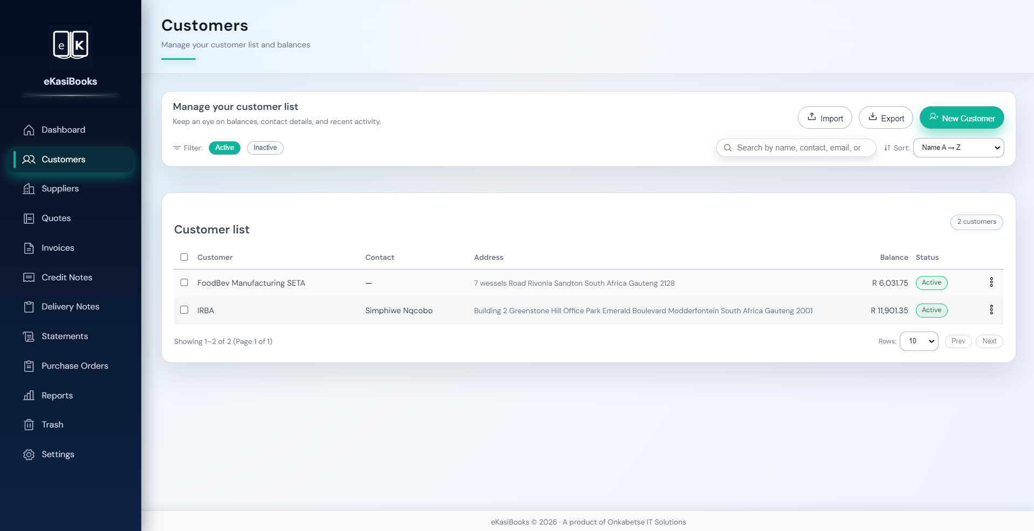The height and width of the screenshot is (531, 1034).
Task: Change the Rows per page dropdown
Action: pos(919,341)
